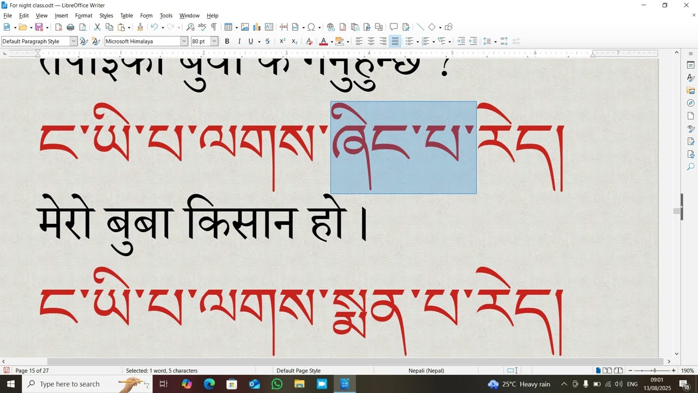Toggle Italic formatting
Screen dimensions: 698x393
239,41
